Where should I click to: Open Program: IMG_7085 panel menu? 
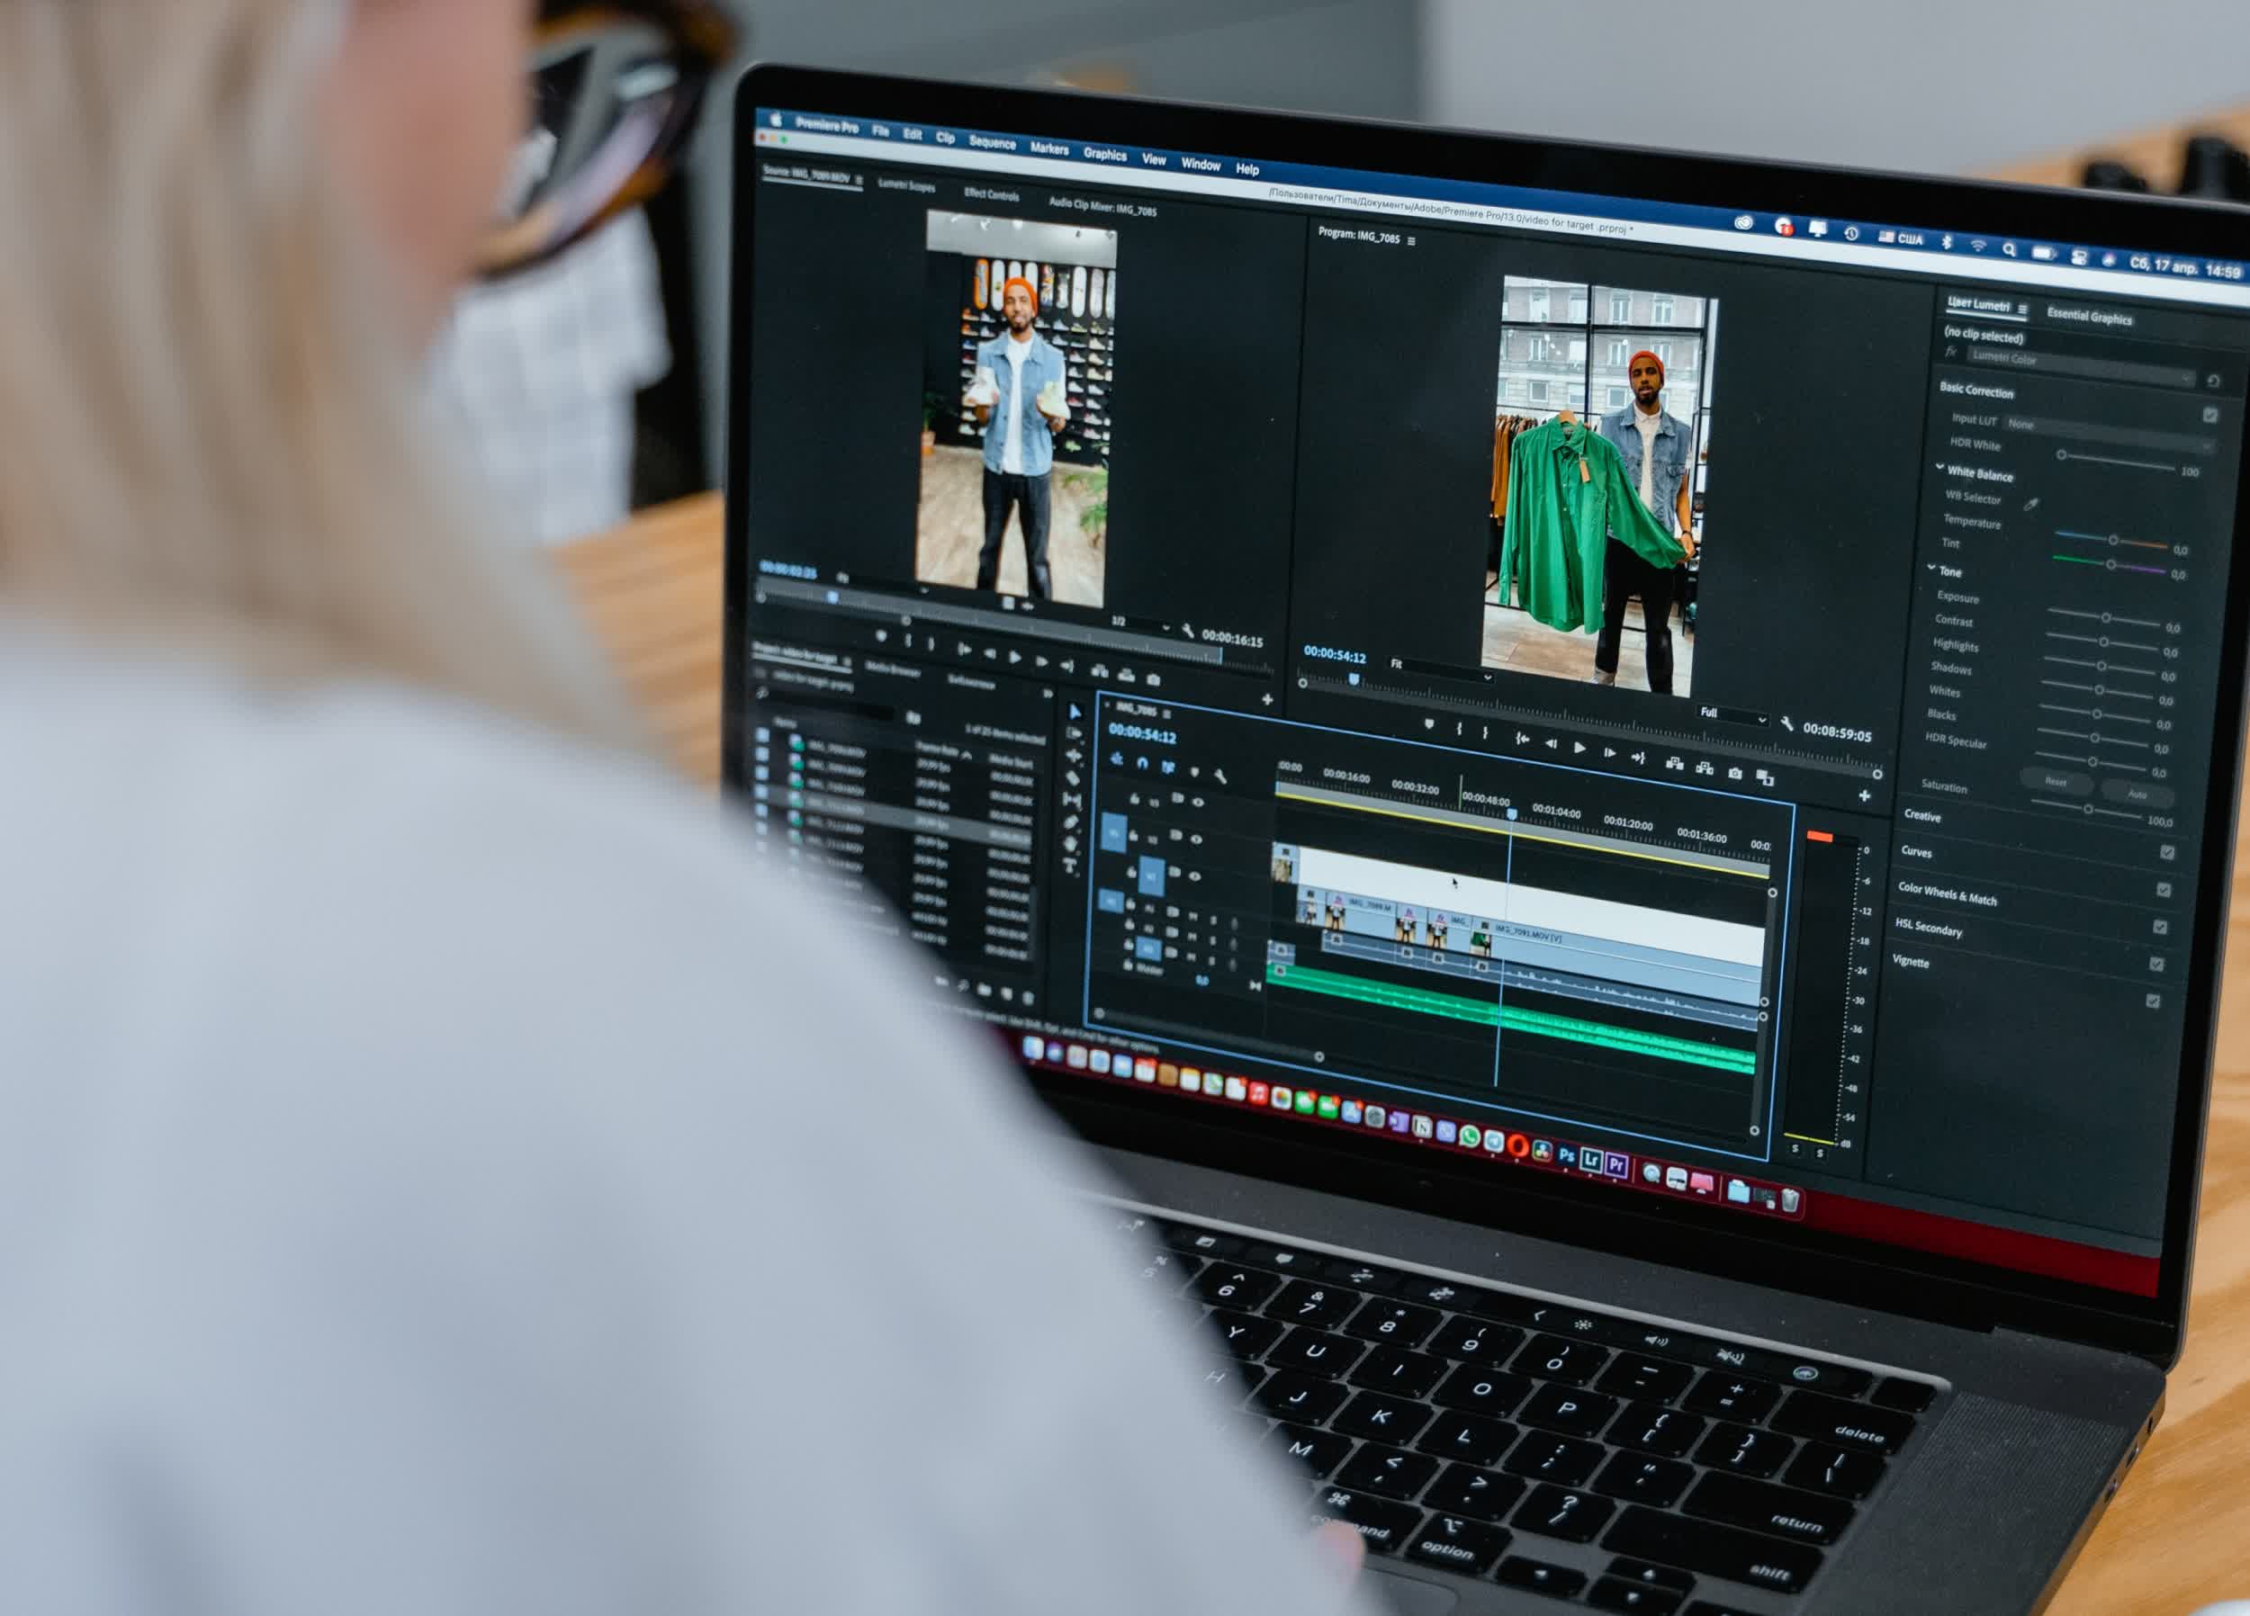(1410, 241)
